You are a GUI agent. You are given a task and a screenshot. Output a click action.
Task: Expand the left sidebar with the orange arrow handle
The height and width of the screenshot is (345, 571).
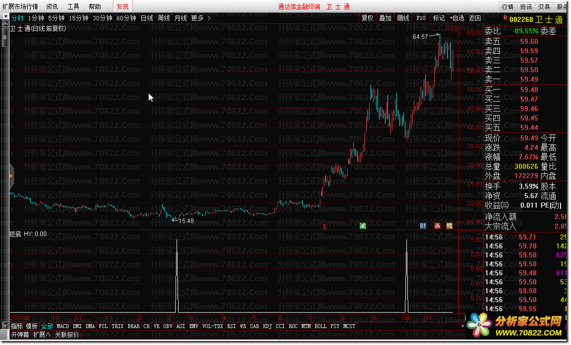tap(11, 176)
